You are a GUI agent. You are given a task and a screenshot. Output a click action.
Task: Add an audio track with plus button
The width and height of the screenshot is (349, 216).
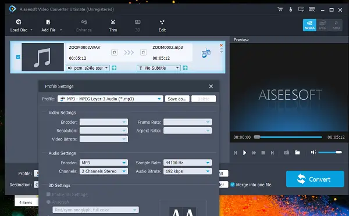click(114, 68)
